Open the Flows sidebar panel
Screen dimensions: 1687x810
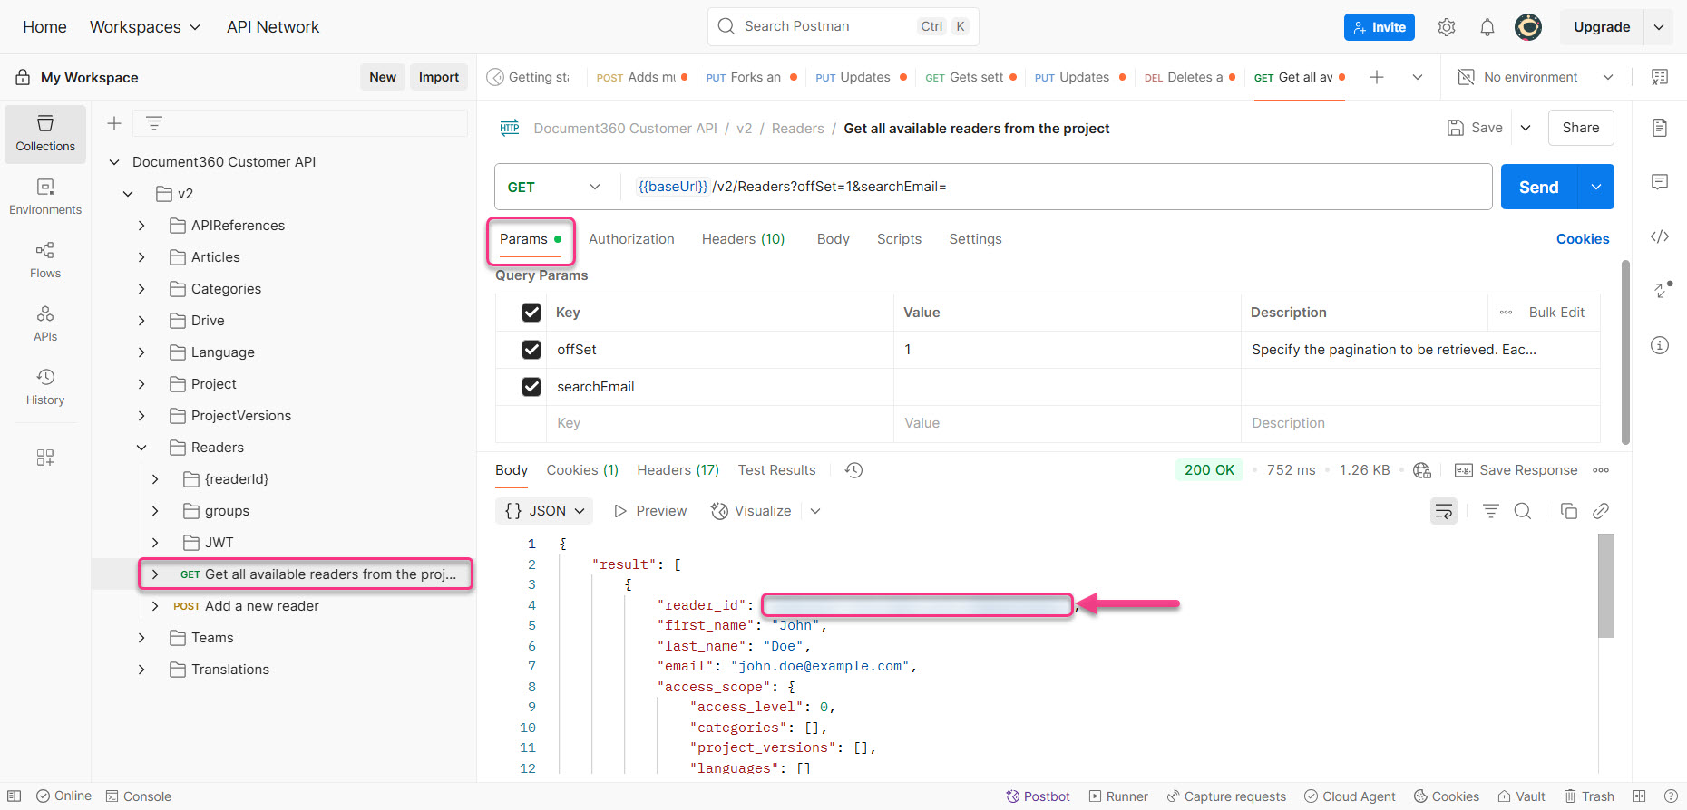tap(45, 260)
